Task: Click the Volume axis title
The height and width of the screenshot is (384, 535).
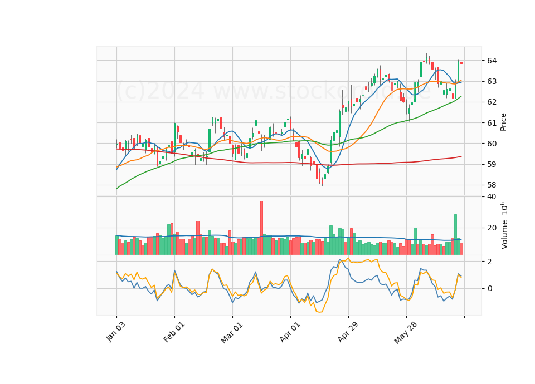Action: pos(504,225)
